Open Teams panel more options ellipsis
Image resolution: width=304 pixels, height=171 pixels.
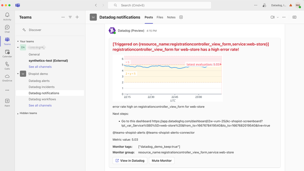click(63, 17)
